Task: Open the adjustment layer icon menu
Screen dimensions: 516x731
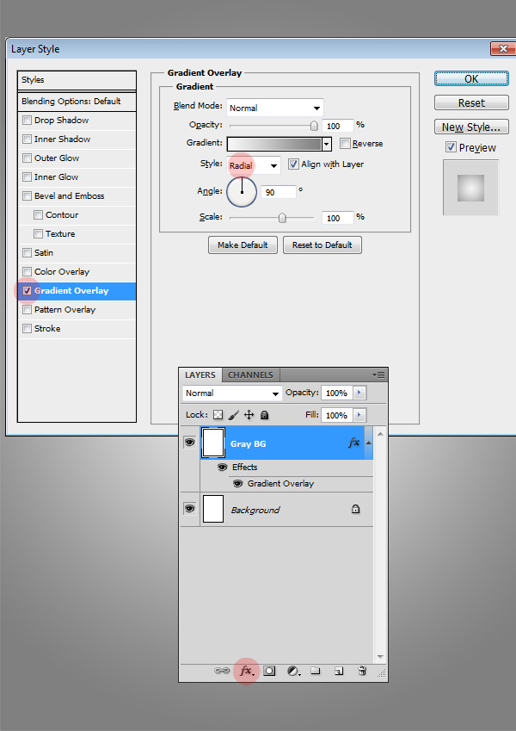Action: tap(292, 671)
